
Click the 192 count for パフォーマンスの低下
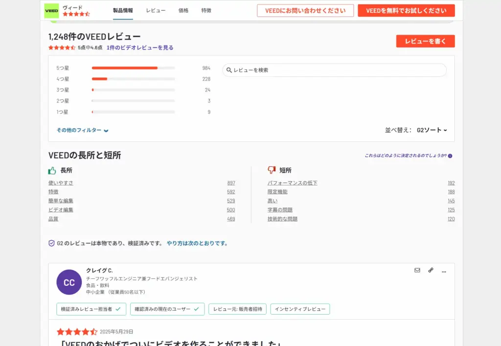click(451, 183)
